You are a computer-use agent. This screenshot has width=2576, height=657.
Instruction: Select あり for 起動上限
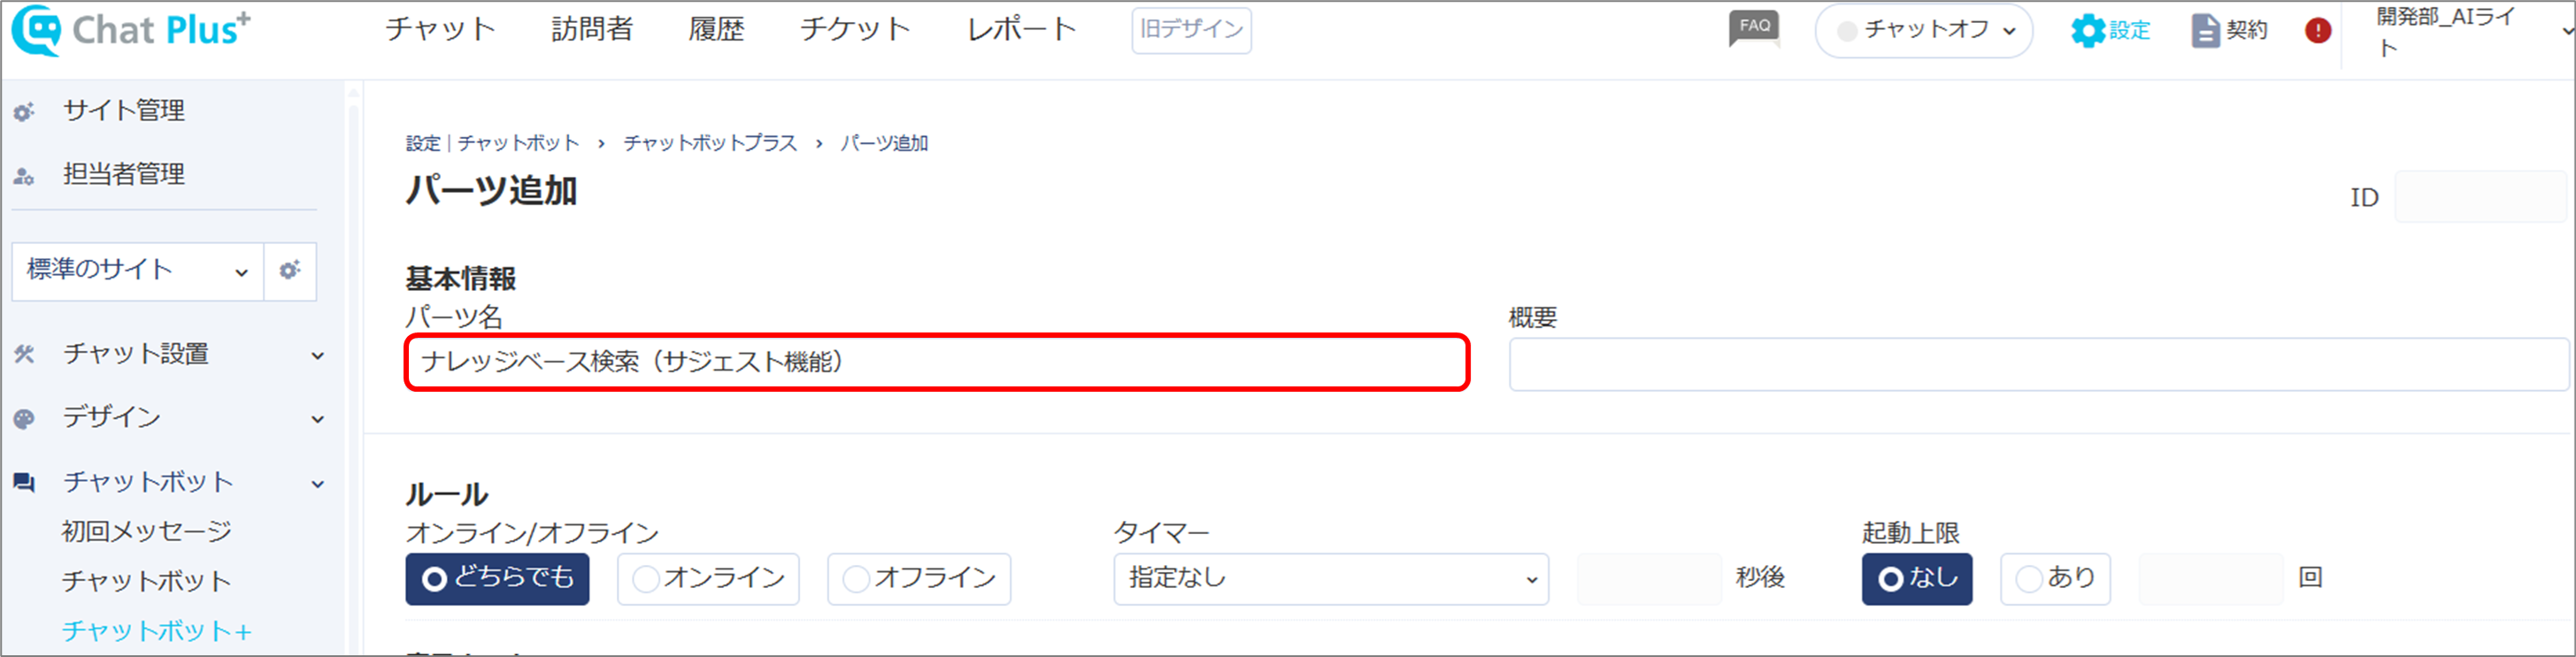point(2055,578)
